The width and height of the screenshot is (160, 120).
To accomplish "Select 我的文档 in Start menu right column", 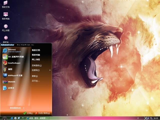I will (x=36, y=50).
